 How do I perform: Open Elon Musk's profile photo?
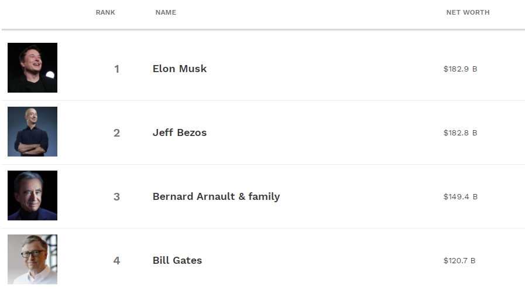32,68
